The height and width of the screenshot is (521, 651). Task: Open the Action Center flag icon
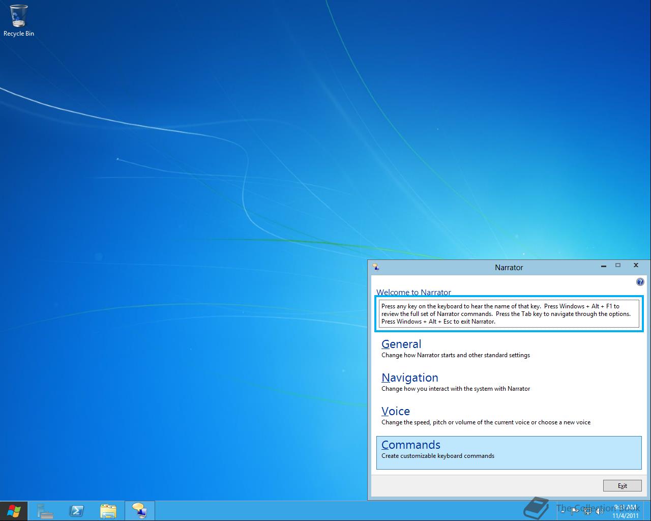[x=575, y=510]
